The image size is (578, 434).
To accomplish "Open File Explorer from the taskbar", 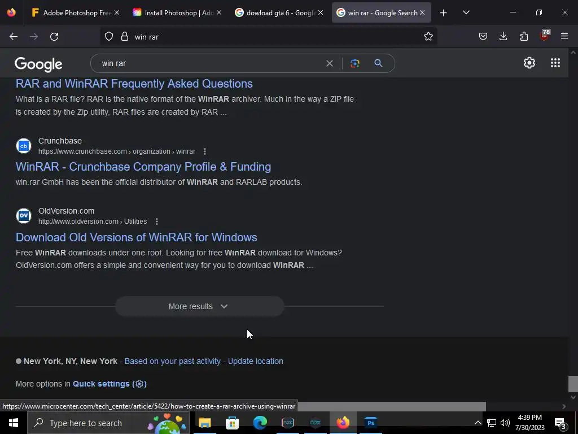I will pos(204,423).
